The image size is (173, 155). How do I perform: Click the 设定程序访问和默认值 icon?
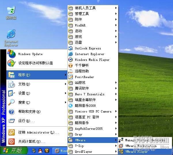(11, 63)
